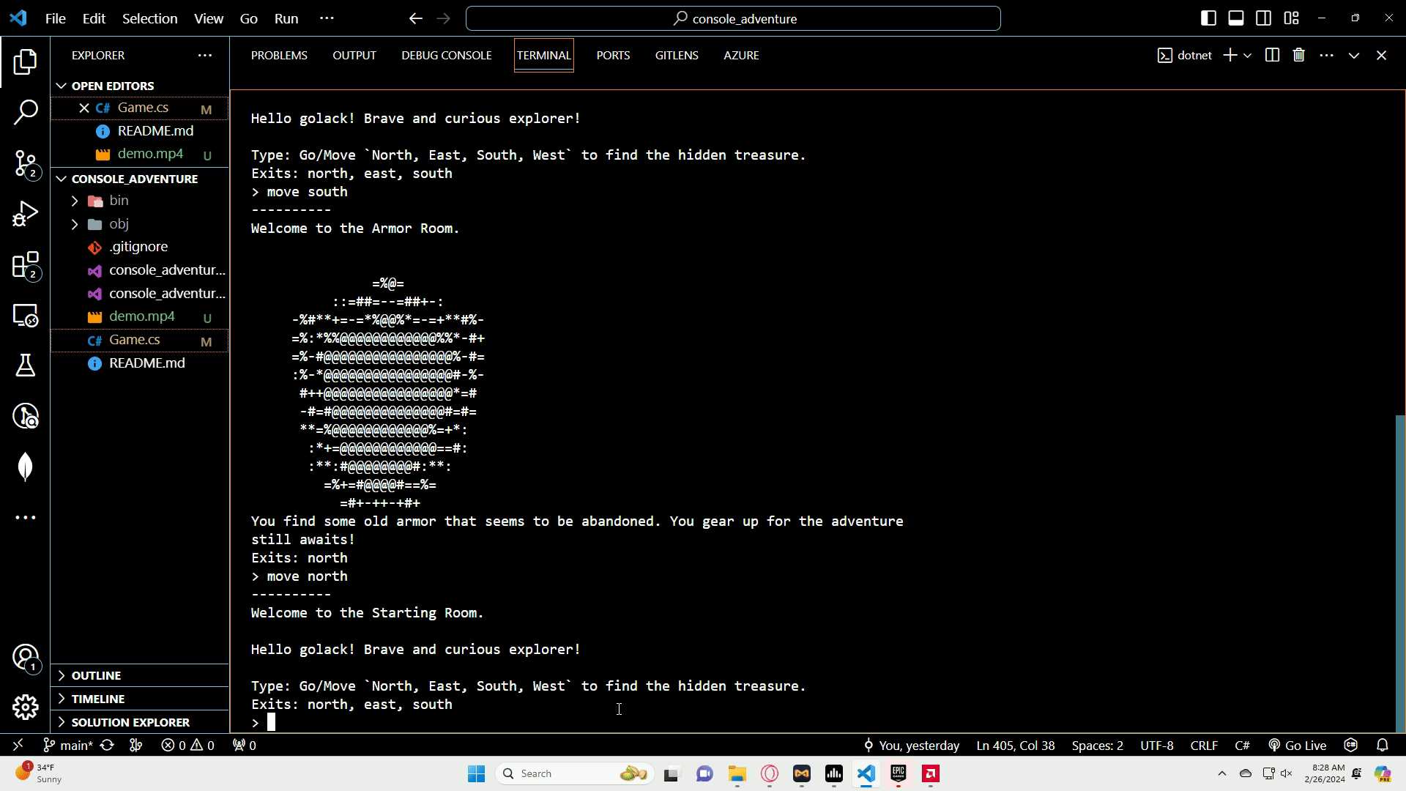Switch to the DEBUG CONSOLE tab
The height and width of the screenshot is (791, 1406).
[446, 56]
